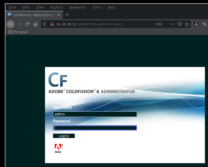Image resolution: width=208 pixels, height=167 pixels.
Task: Open the Tools menu
Action: pyautogui.click(x=97, y=7)
